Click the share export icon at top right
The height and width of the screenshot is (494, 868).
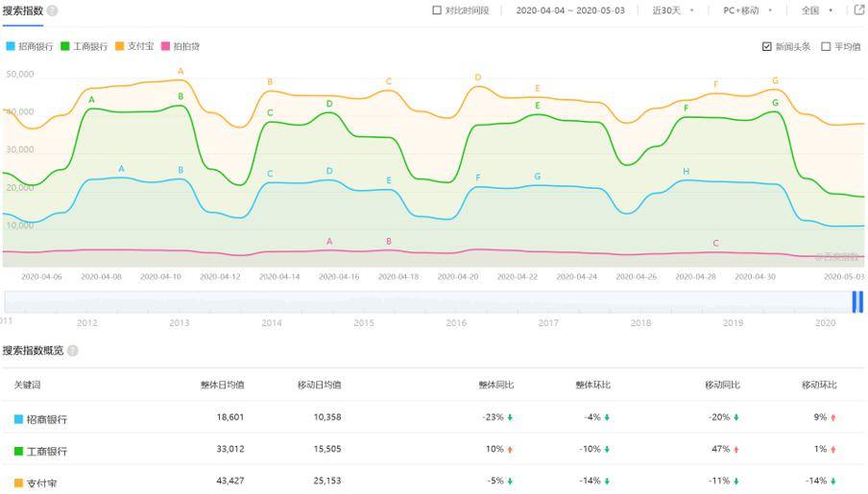[x=860, y=10]
